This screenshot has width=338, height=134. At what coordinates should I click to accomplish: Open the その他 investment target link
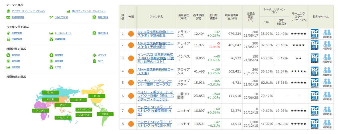tap(58, 67)
